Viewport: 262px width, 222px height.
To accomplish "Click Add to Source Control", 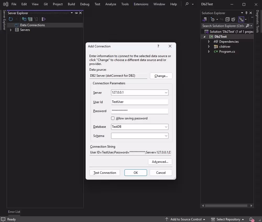I will point(185,219).
